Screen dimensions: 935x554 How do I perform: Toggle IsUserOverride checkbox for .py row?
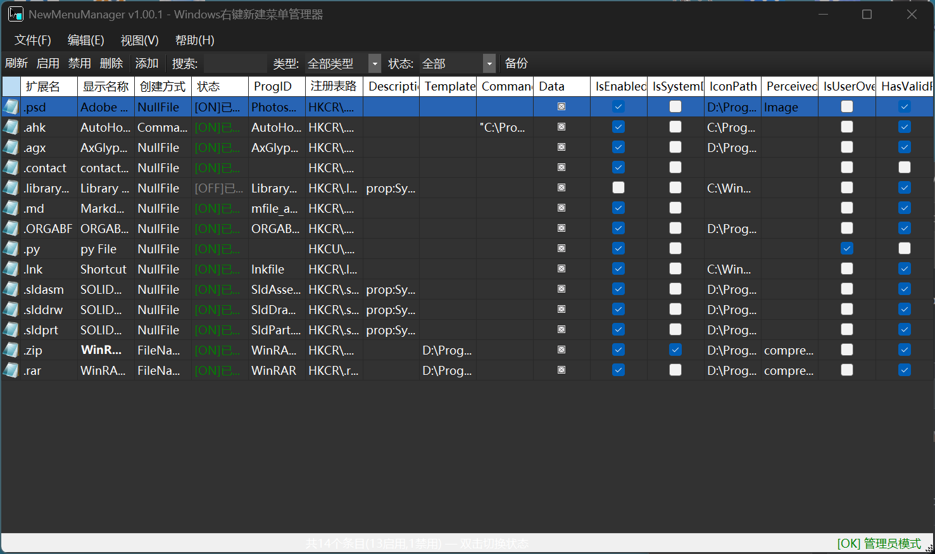click(x=847, y=249)
